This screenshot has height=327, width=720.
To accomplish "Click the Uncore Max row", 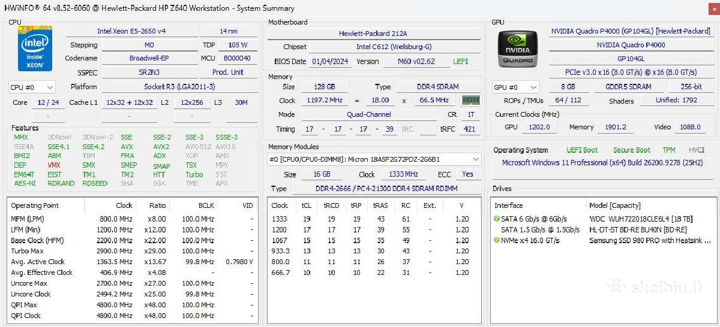I will coord(133,283).
